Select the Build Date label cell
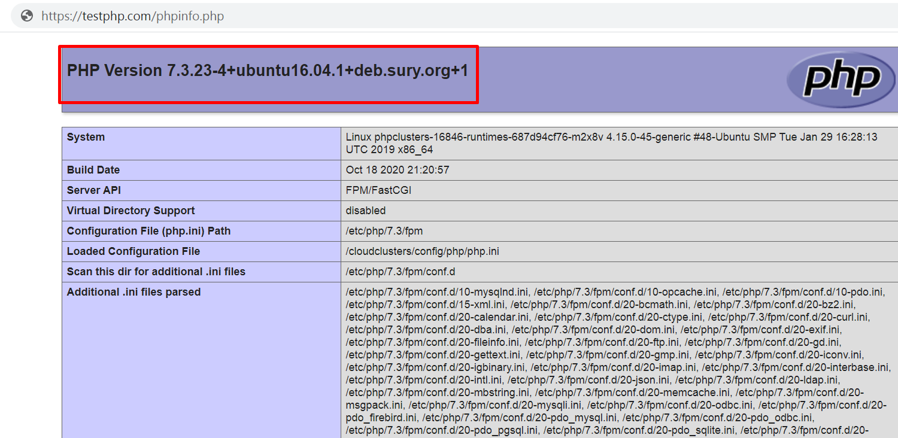Image resolution: width=898 pixels, height=438 pixels. 93,170
